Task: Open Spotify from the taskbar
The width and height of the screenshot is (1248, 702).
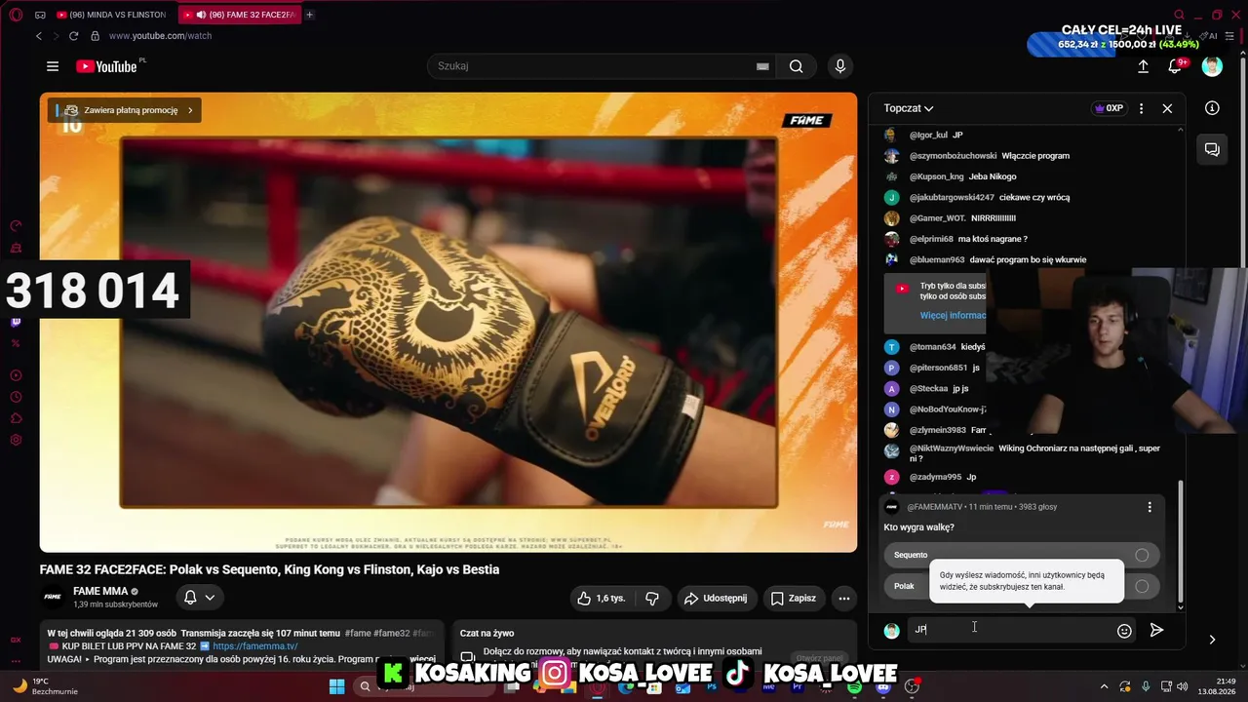Action: point(855,686)
